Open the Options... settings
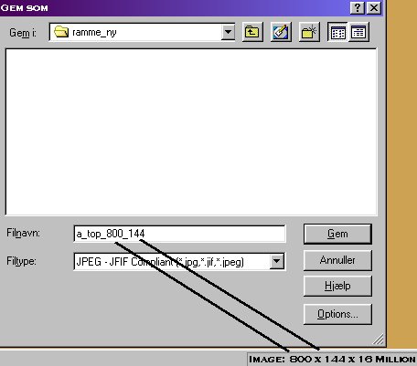The height and width of the screenshot is (366, 417). pos(337,314)
